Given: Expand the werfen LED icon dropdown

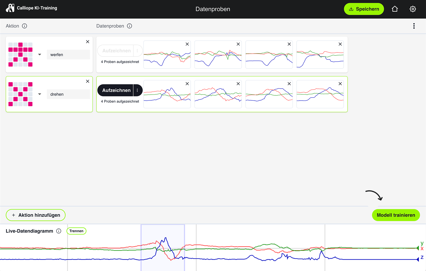Looking at the screenshot, I should click(40, 55).
